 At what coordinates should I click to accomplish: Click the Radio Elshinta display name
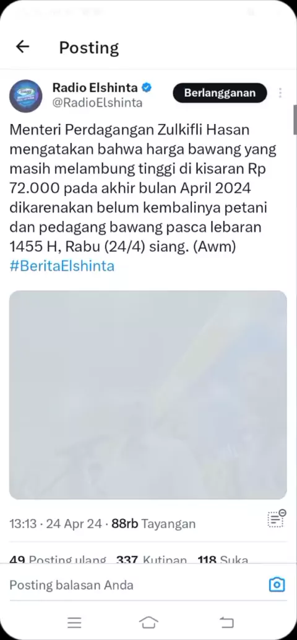[x=96, y=87]
